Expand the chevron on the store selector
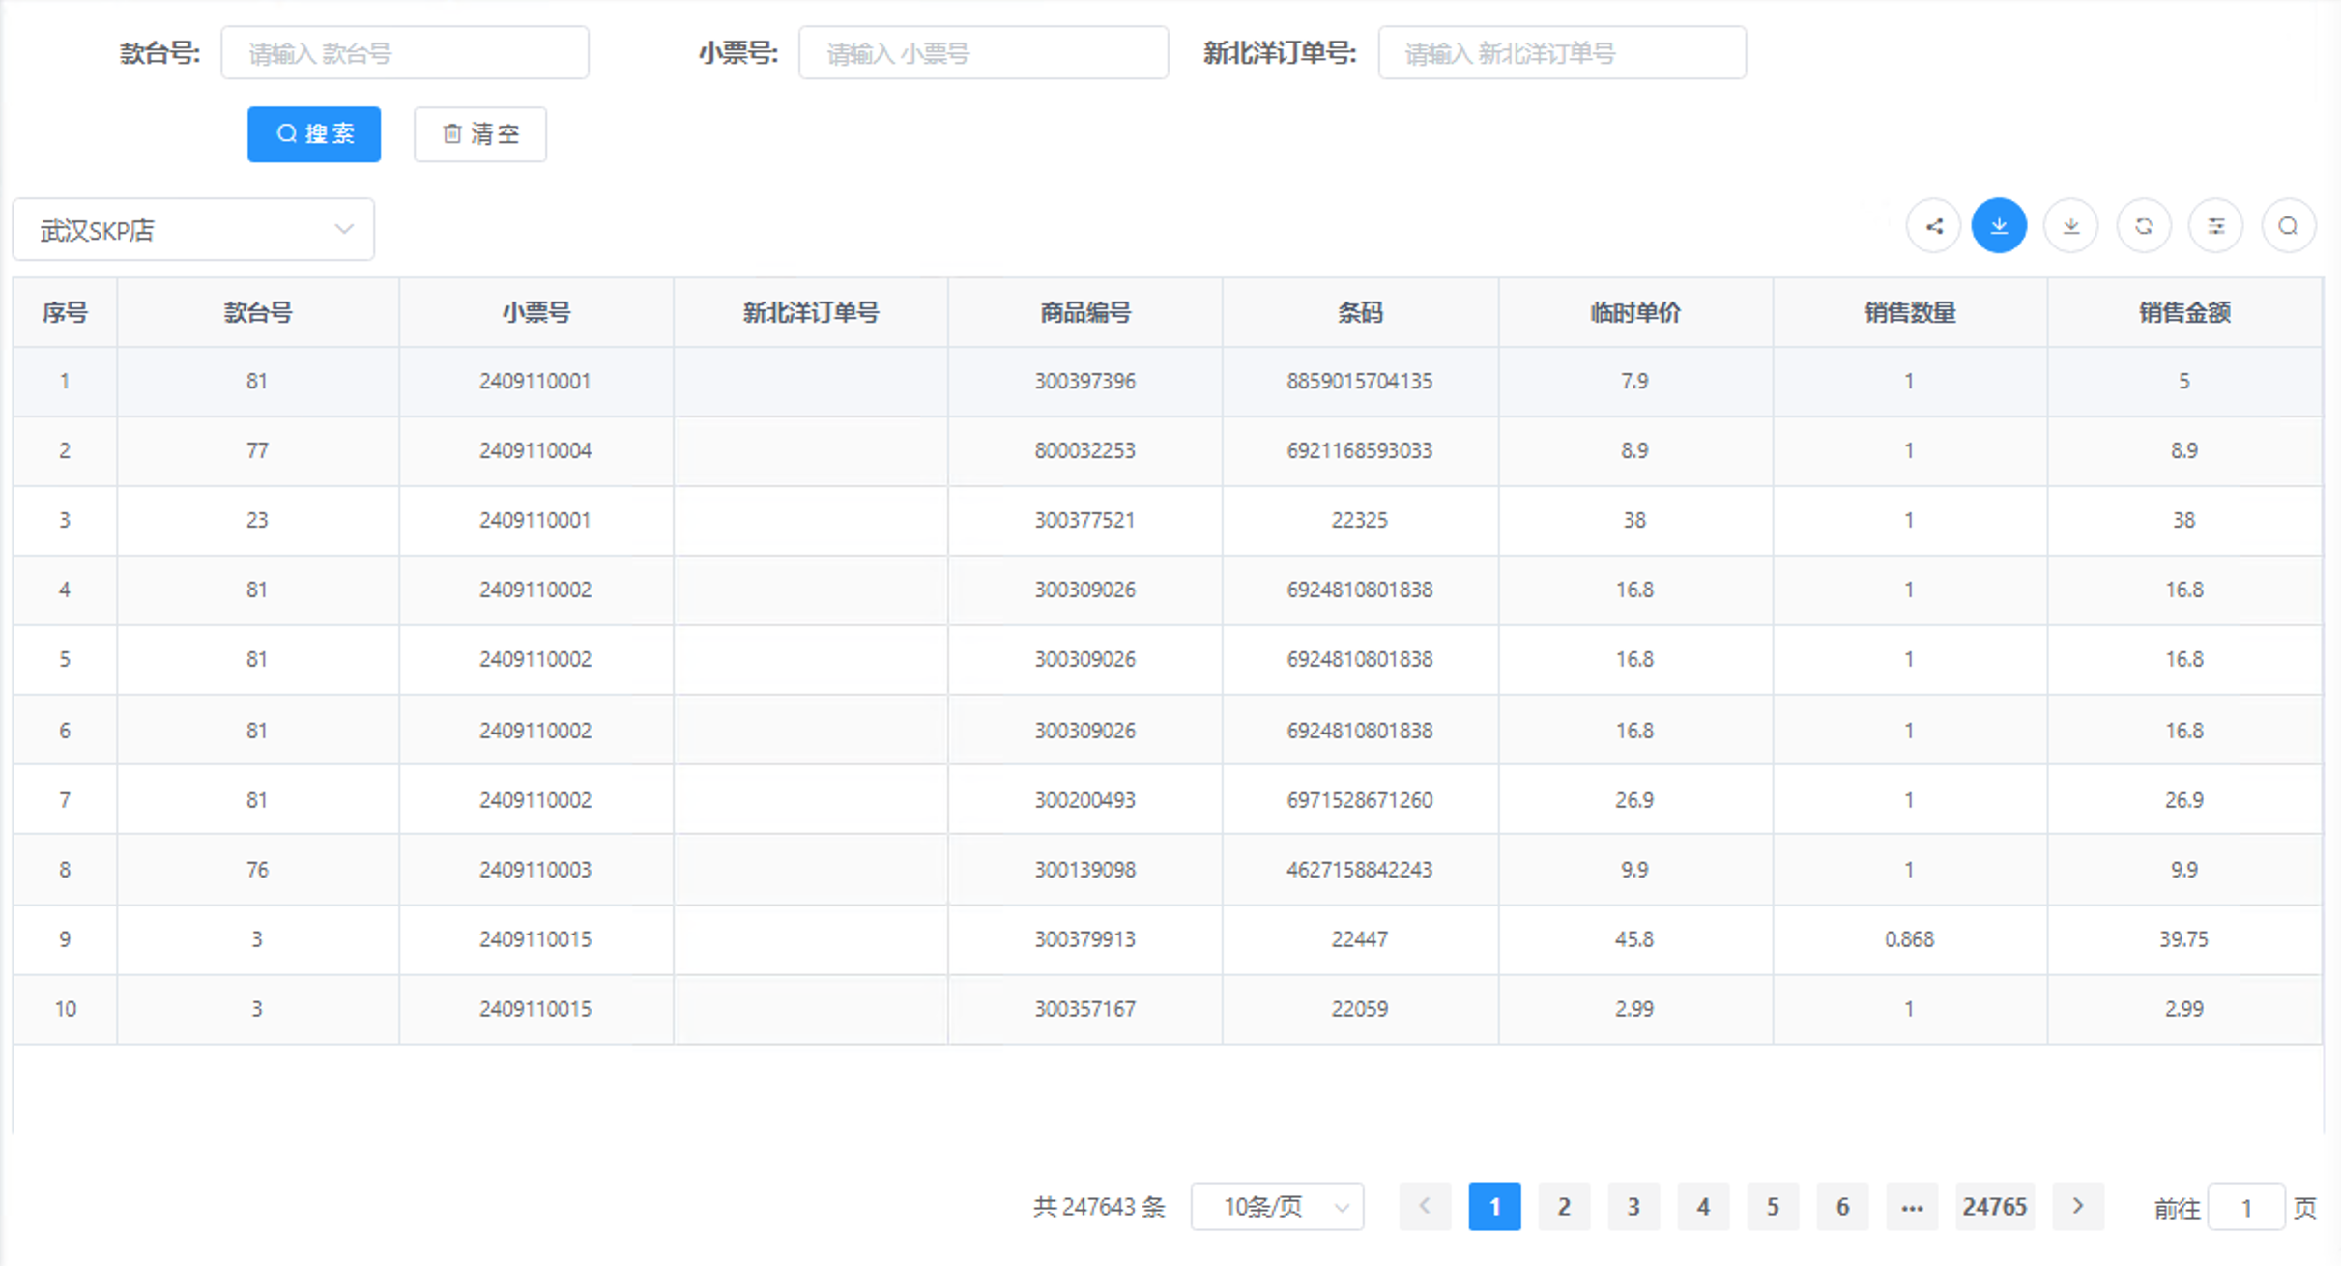 tap(344, 229)
